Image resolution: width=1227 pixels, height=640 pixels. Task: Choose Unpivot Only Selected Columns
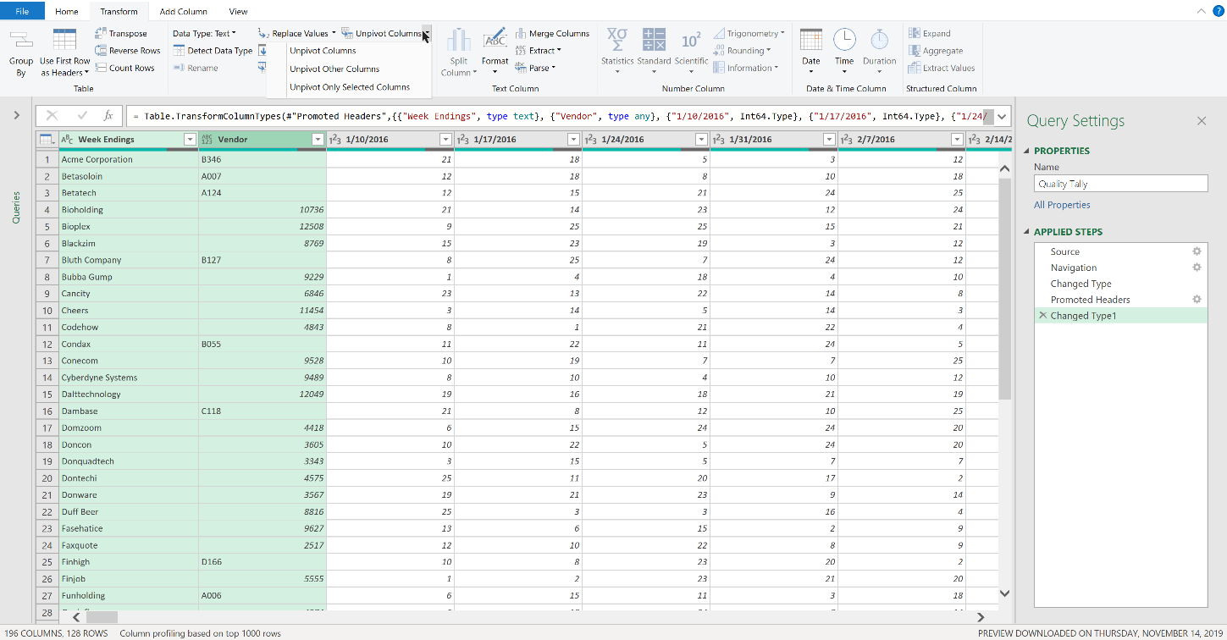coord(350,87)
